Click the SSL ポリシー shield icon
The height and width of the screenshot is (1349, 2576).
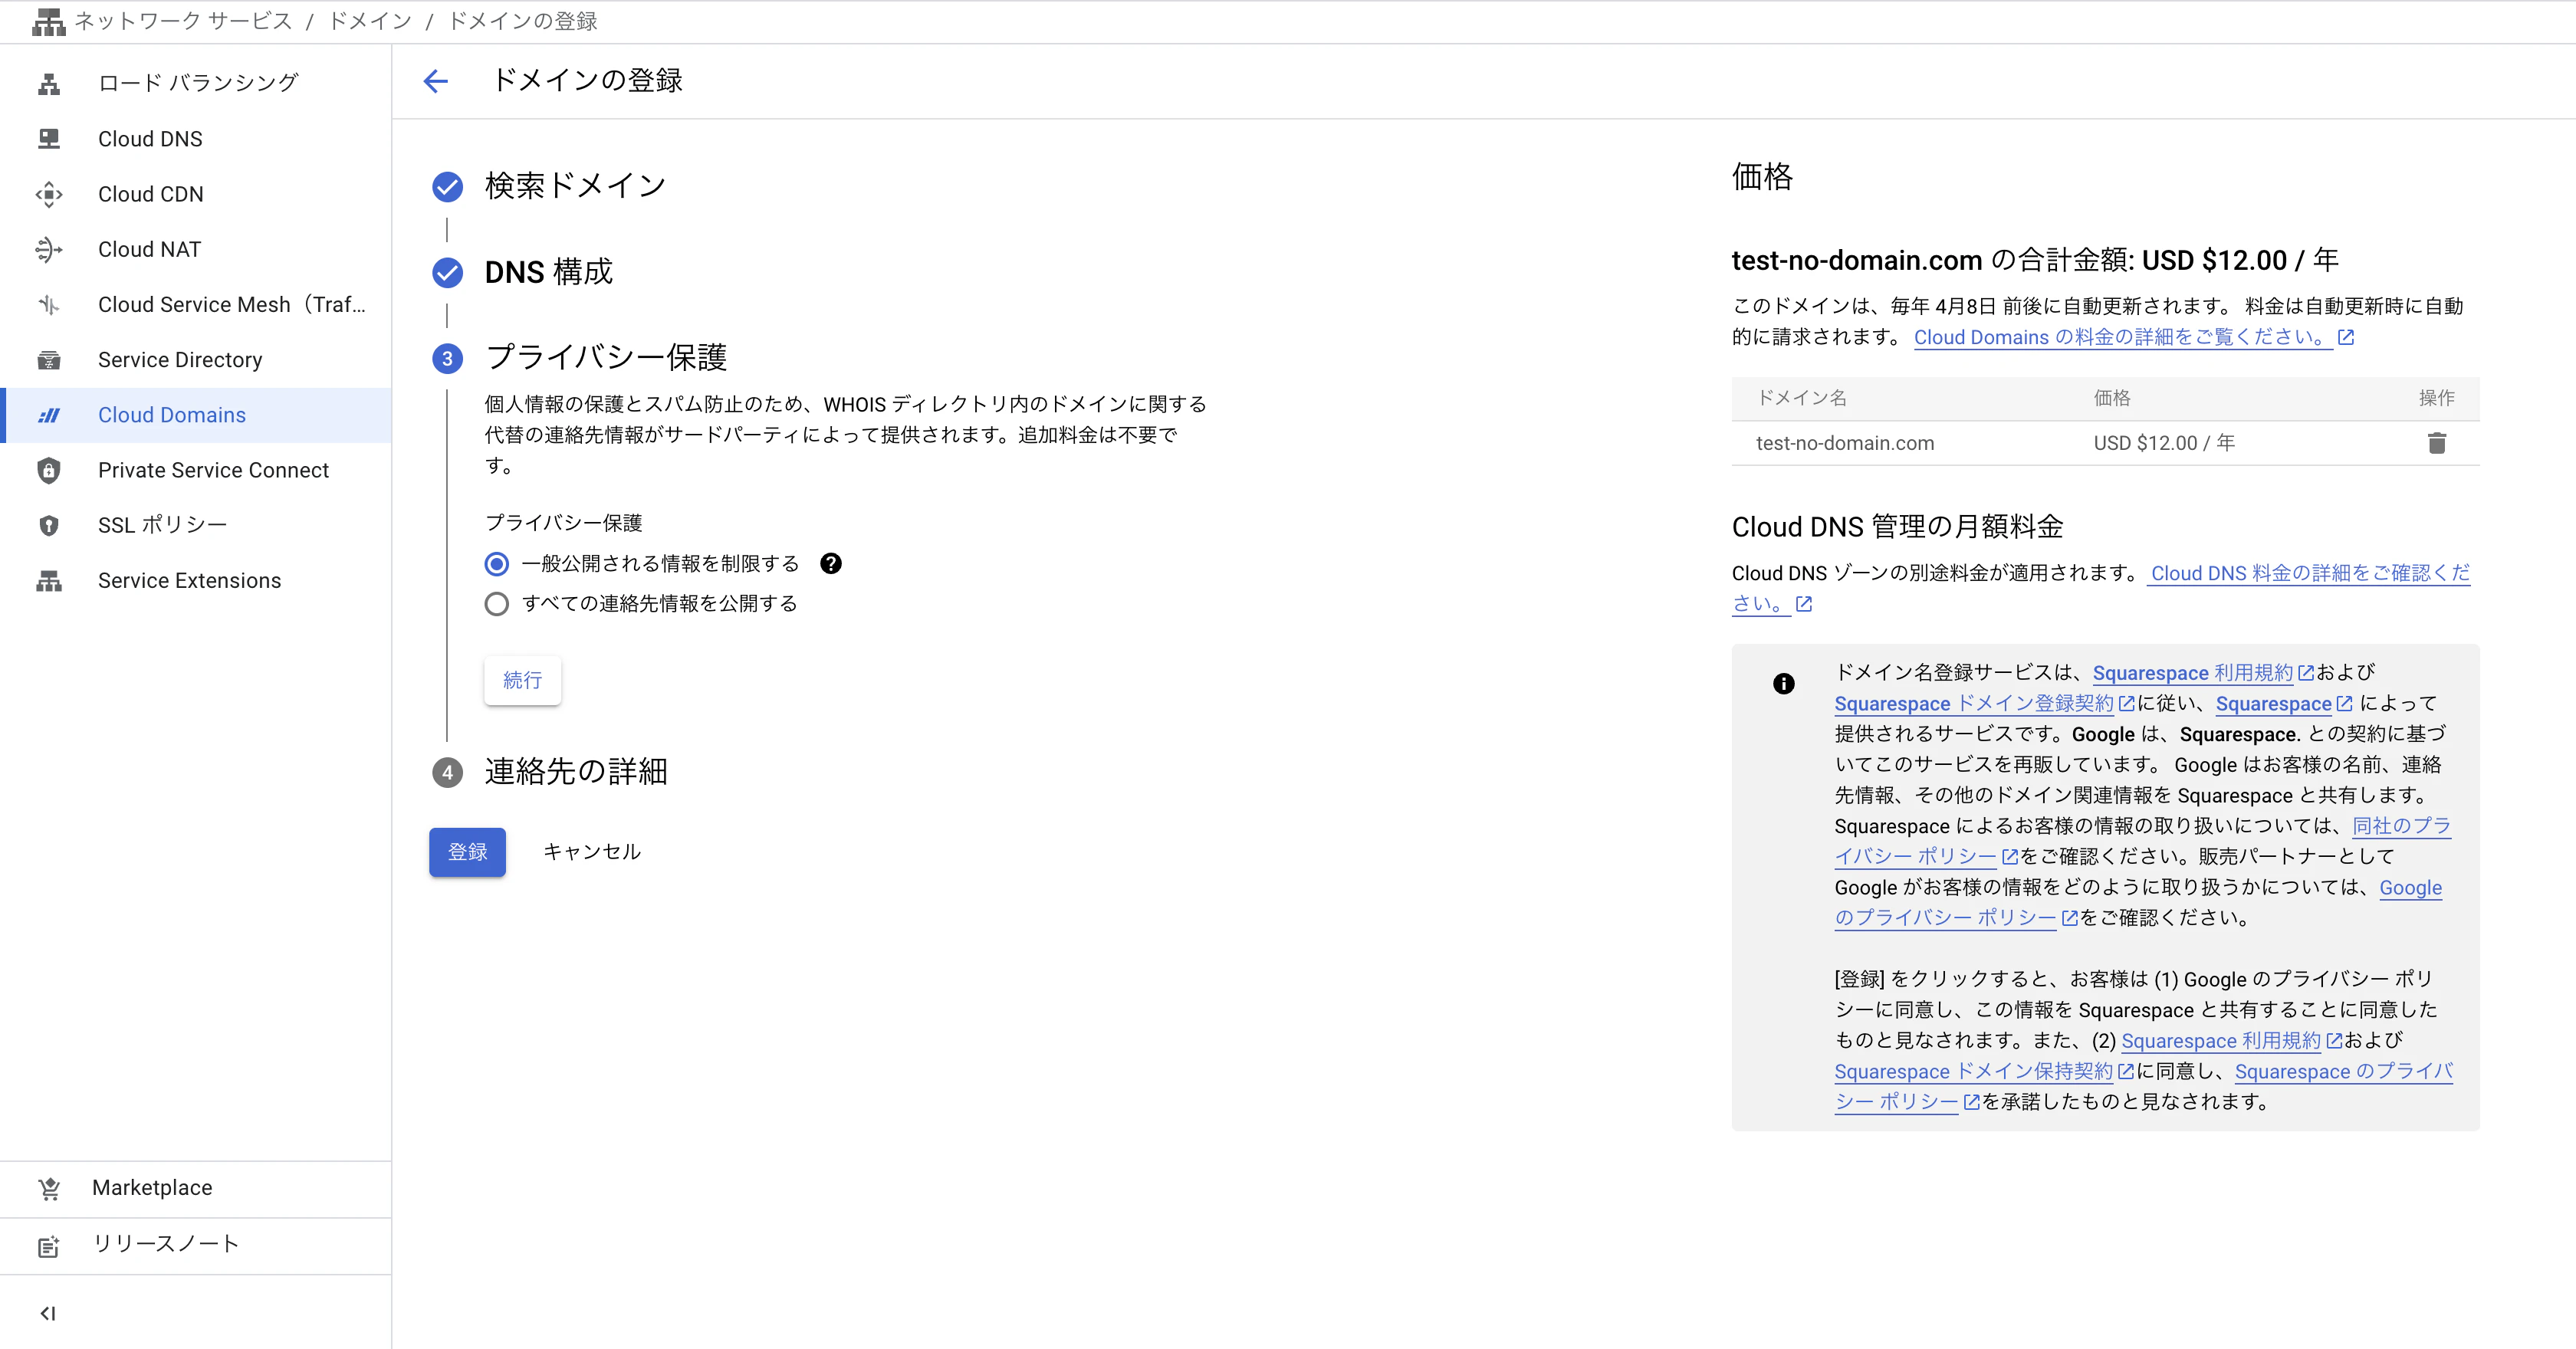click(x=49, y=525)
